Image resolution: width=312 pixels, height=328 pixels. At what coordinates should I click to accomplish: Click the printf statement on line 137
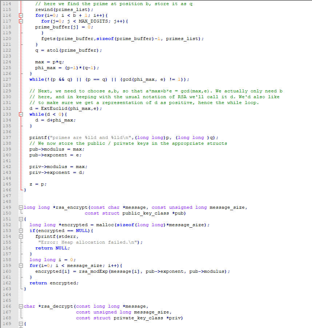click(x=124, y=138)
